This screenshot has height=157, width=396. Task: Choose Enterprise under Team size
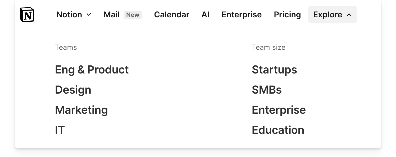(279, 110)
